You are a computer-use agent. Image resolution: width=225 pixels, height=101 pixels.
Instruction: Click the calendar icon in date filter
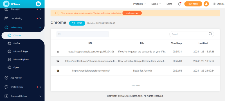59,34
